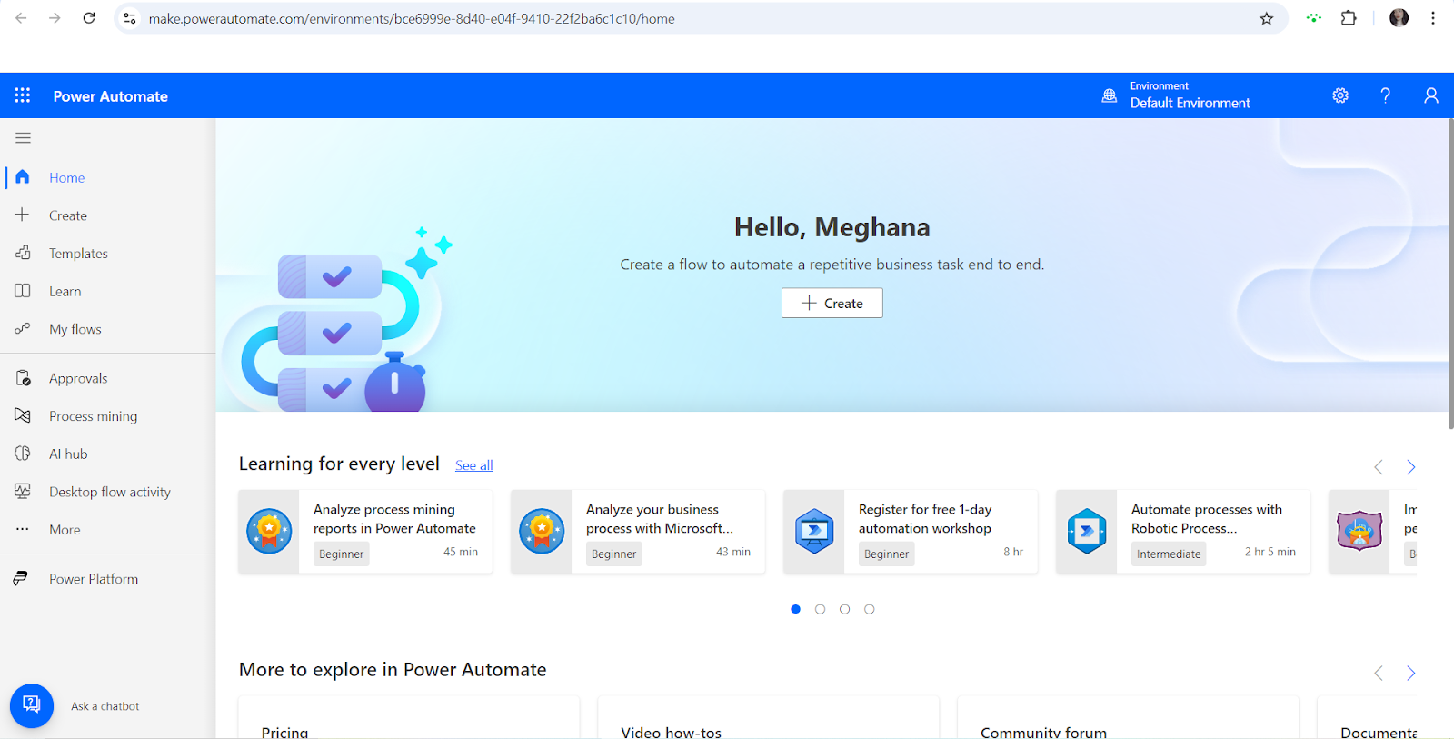Click the My flows icon in sidebar
This screenshot has width=1454, height=739.
click(x=23, y=329)
